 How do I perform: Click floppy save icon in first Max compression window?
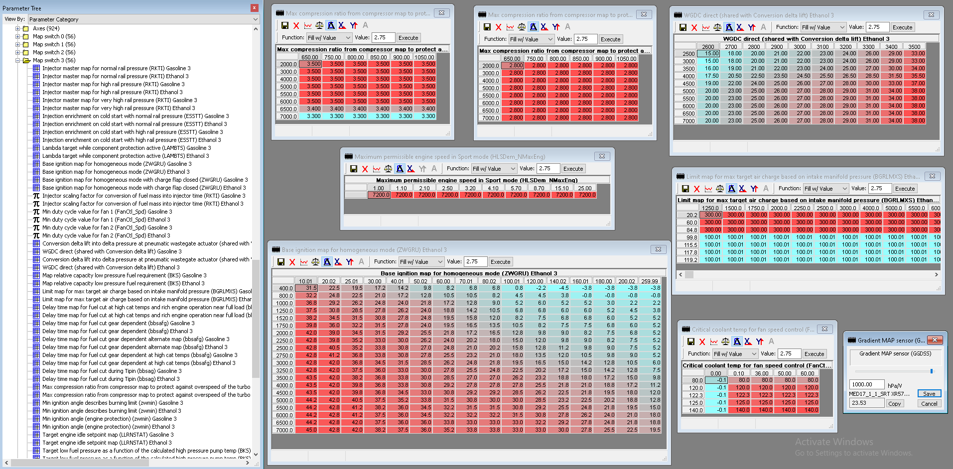pos(285,25)
